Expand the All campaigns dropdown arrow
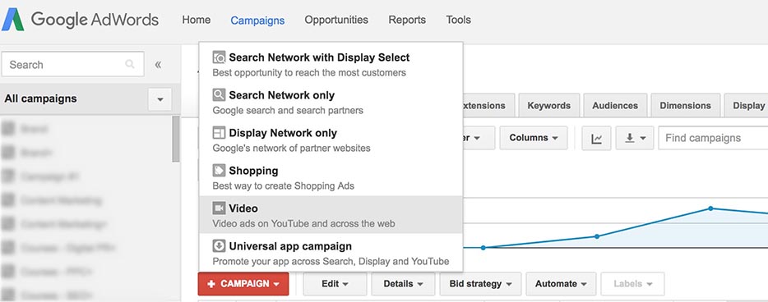The width and height of the screenshot is (768, 302). 160,99
